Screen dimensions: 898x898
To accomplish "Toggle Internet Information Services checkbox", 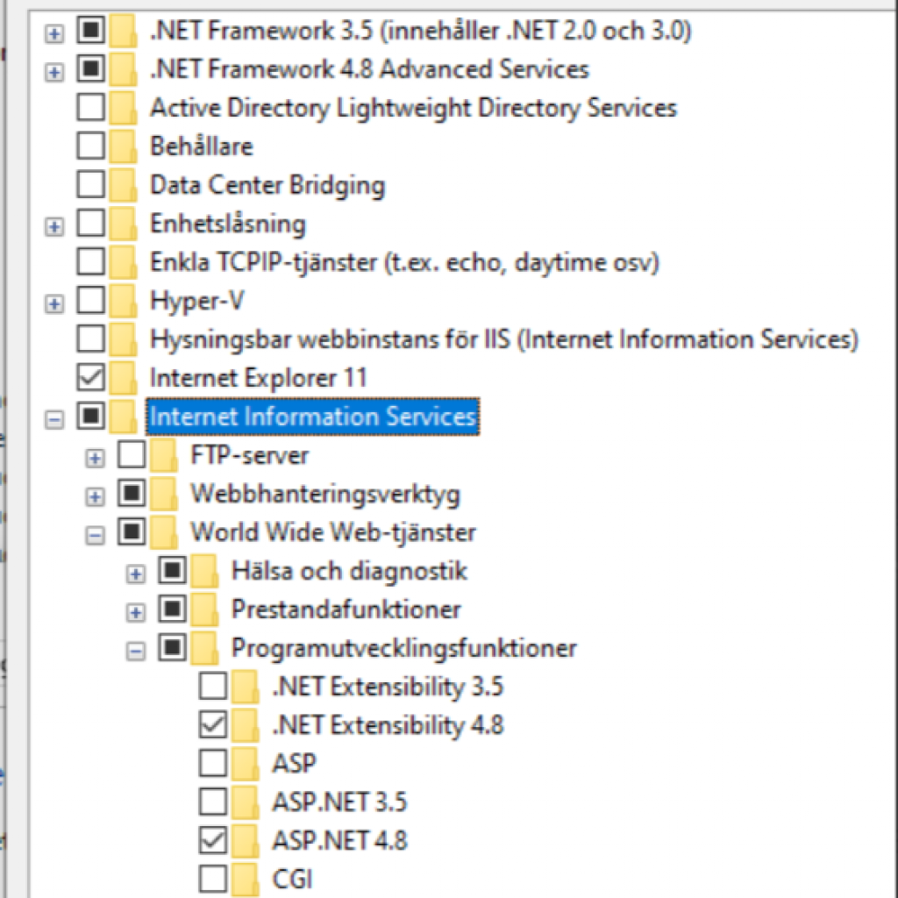I will tap(90, 416).
